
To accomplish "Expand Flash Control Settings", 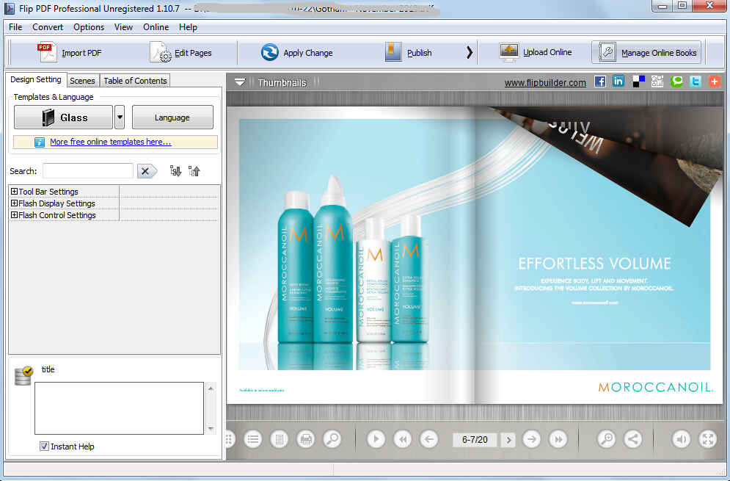I will point(15,215).
